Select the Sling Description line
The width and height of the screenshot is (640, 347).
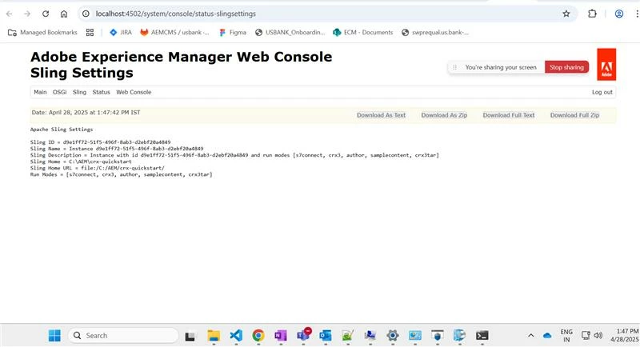click(x=234, y=155)
